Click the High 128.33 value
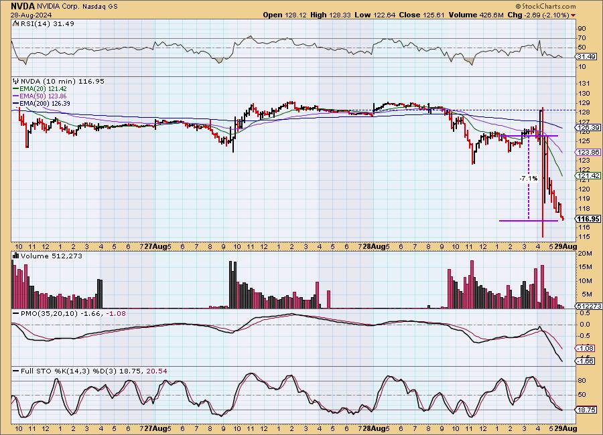Viewport: 603px width, 435px height. pos(331,15)
